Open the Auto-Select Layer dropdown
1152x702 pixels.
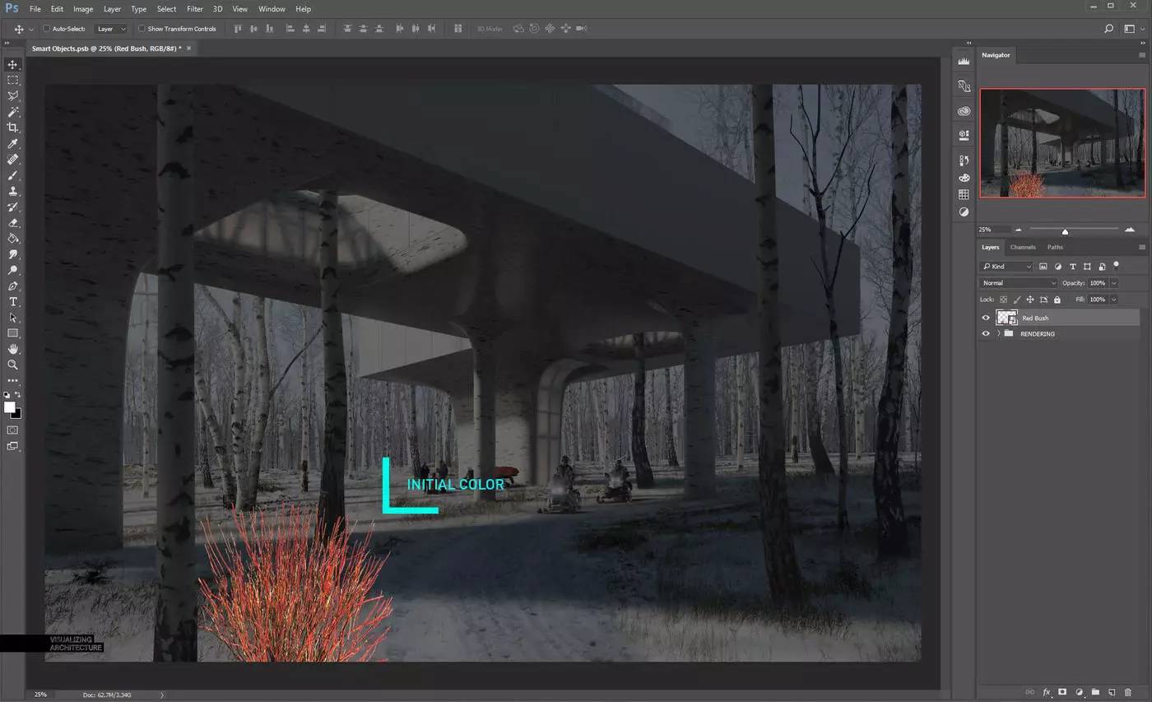point(111,29)
